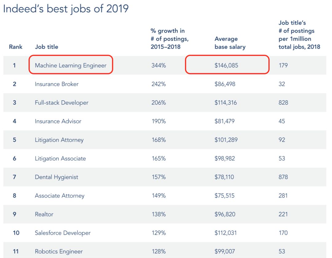Click the Dental Hygienist job title

click(56, 177)
